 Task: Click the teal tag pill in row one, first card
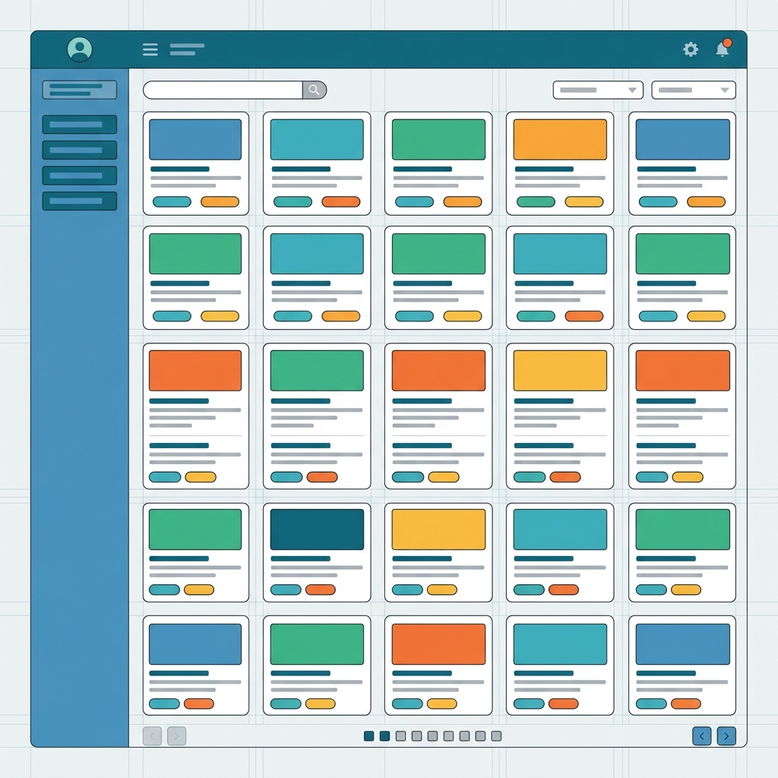(x=172, y=201)
